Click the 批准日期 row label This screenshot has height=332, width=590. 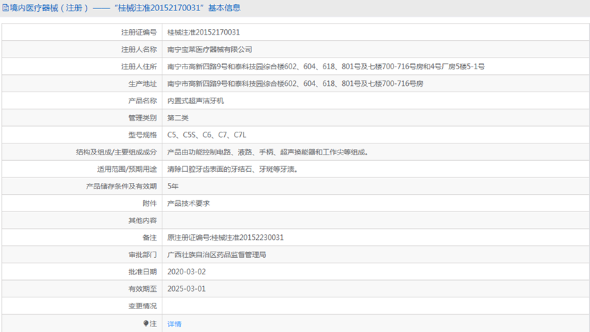tap(142, 272)
